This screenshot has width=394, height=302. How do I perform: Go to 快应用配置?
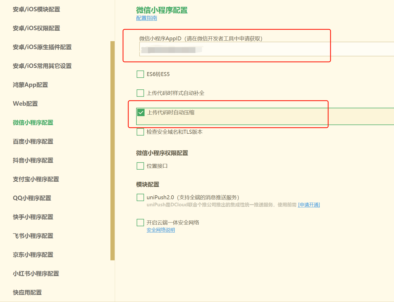click(27, 293)
